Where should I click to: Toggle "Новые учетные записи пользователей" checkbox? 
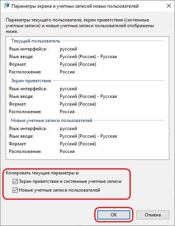15,190
